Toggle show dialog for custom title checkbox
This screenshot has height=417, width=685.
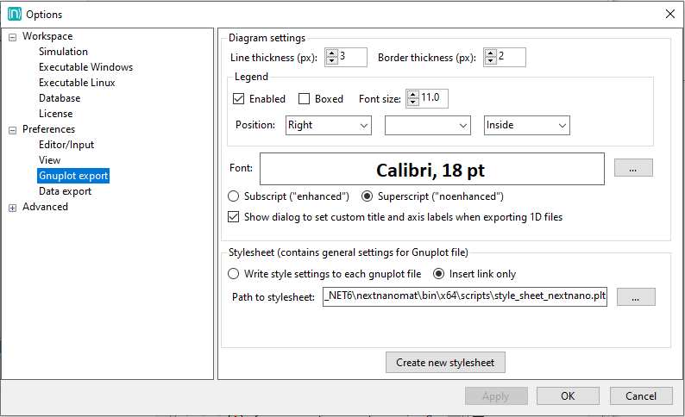point(234,217)
